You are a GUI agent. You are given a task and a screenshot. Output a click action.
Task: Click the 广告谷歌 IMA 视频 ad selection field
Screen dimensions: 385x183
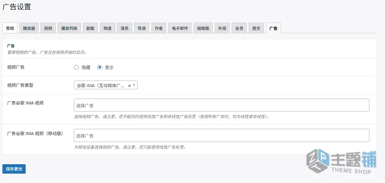click(x=222, y=105)
